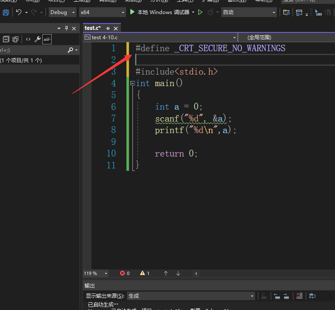The image size is (335, 310).
Task: Open the search options dropdown beside the magnifier
Action: point(76,50)
